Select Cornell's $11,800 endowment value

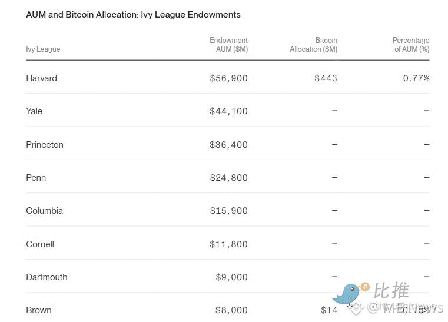click(x=228, y=244)
